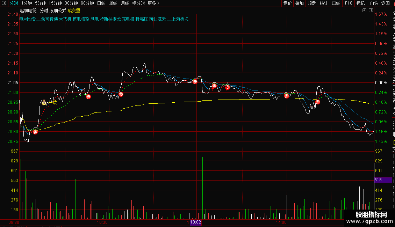
Task: Click the 21.40 price axis label
Action: pos(13,14)
